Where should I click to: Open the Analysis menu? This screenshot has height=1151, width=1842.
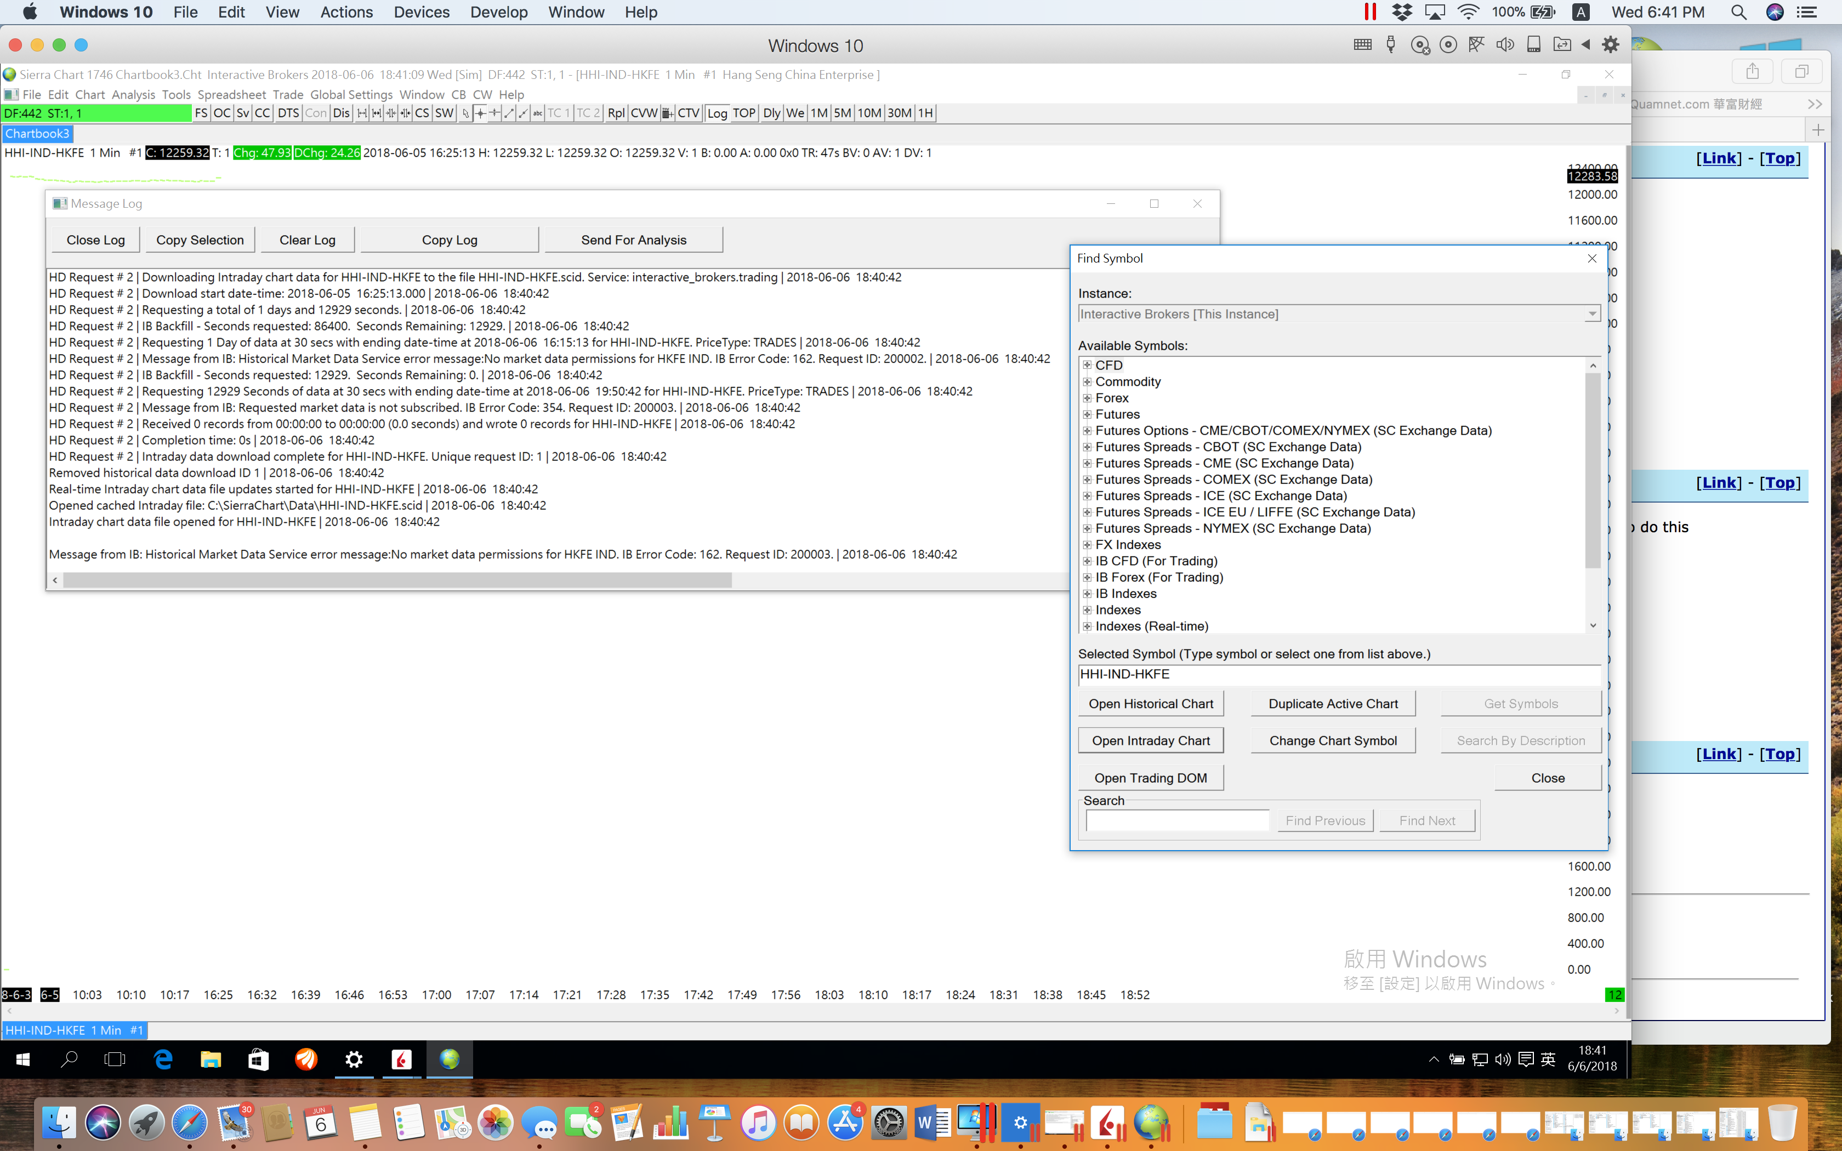coord(133,94)
